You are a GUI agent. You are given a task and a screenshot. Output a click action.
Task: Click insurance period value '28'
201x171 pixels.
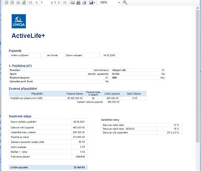pyautogui.click(x=93, y=98)
